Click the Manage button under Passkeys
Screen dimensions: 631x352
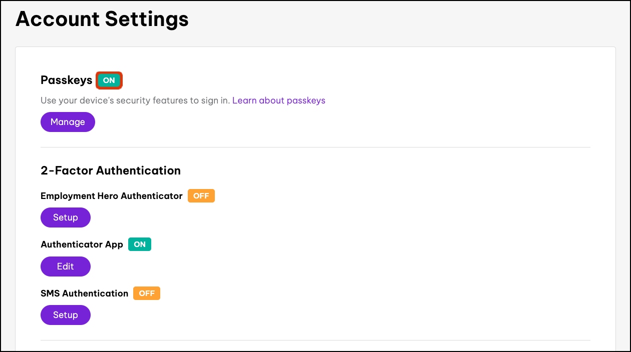coord(68,122)
